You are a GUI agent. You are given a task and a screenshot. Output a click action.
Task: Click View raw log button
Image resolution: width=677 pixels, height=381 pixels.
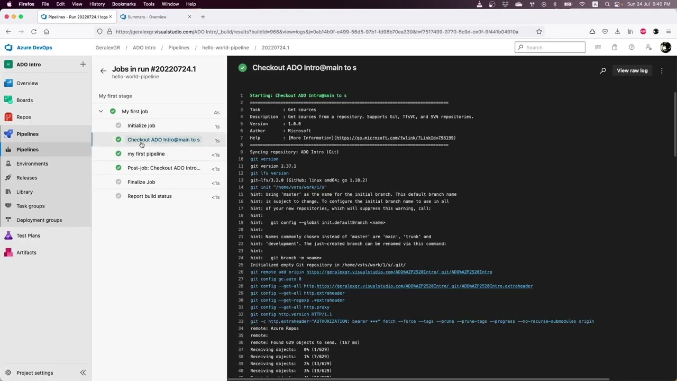632,70
